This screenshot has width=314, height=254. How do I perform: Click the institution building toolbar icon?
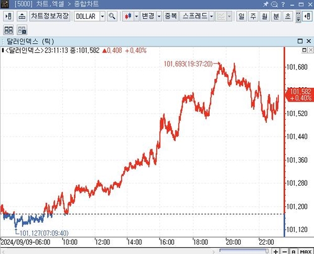click(22, 16)
